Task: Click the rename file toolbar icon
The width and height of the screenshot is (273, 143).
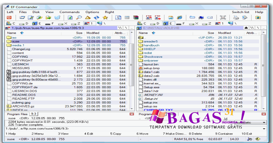Action: tap(22, 18)
